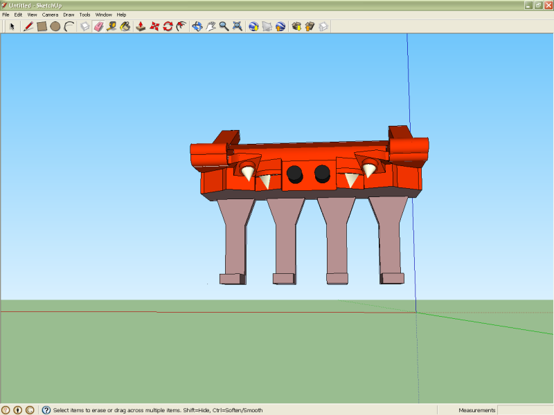Viewport: 554px width, 415px height.
Task: Click Place Model on Google Earth icon
Action: (x=280, y=26)
